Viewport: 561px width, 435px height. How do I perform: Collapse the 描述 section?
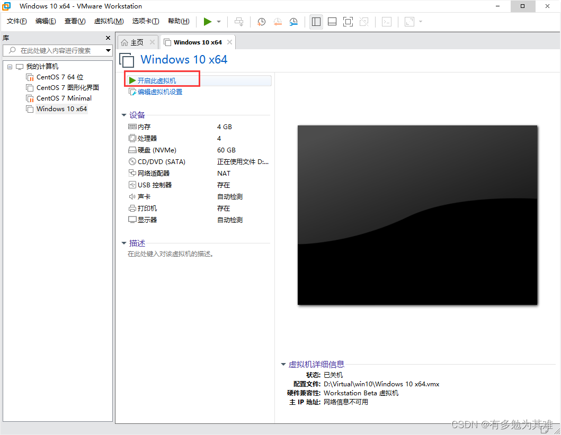pos(124,243)
